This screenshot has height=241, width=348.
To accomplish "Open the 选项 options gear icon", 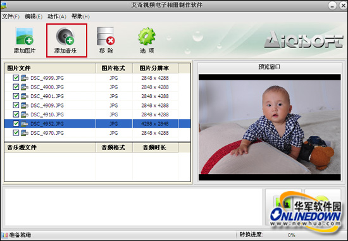I will tap(147, 36).
